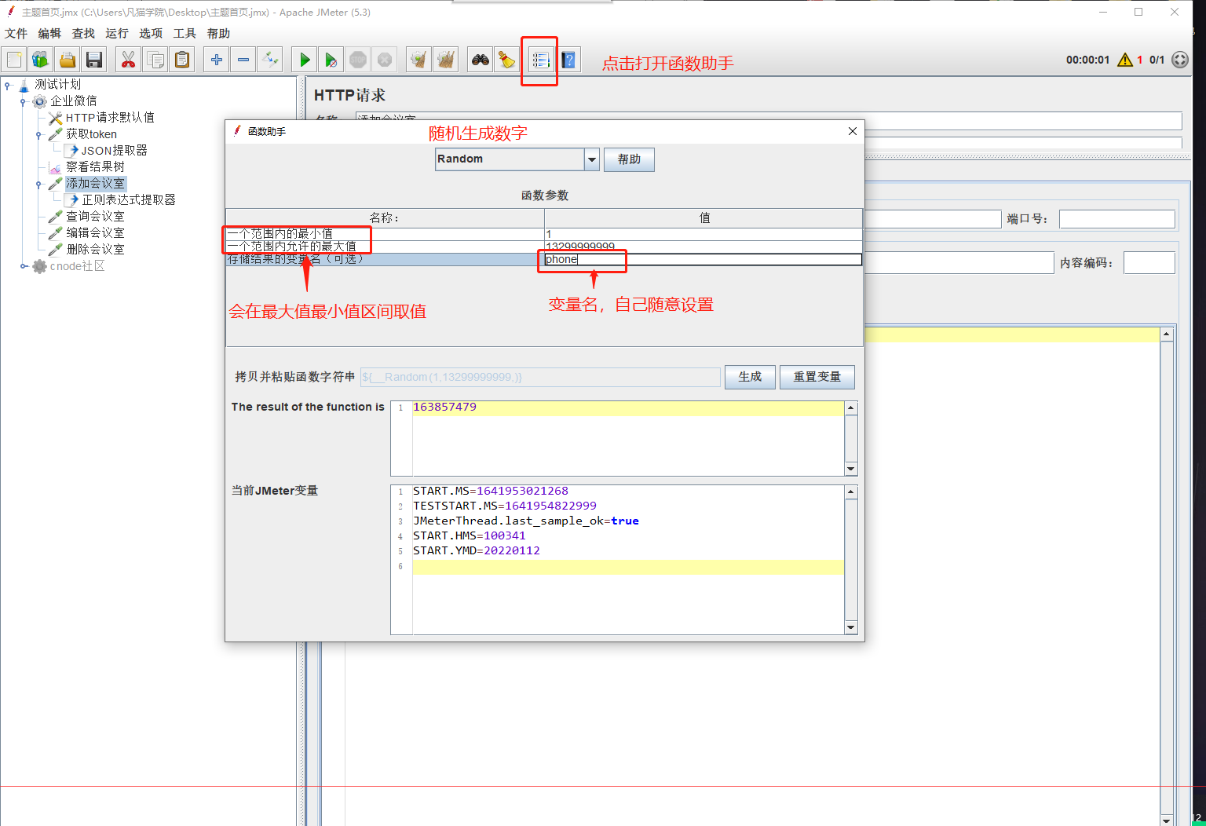Open the function helper dialog icon
Screen dimensions: 1206x826
(540, 60)
